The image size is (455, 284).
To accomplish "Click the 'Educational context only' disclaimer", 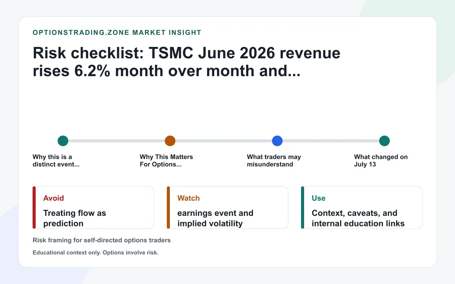I will (x=96, y=253).
